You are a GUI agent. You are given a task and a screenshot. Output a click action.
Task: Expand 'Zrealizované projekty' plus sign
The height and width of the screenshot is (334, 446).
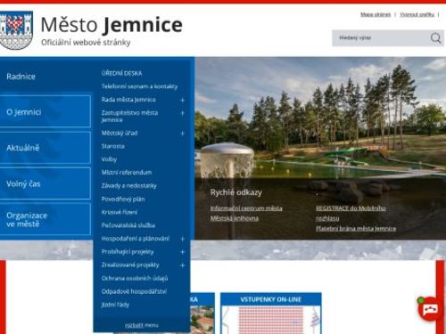(x=183, y=265)
